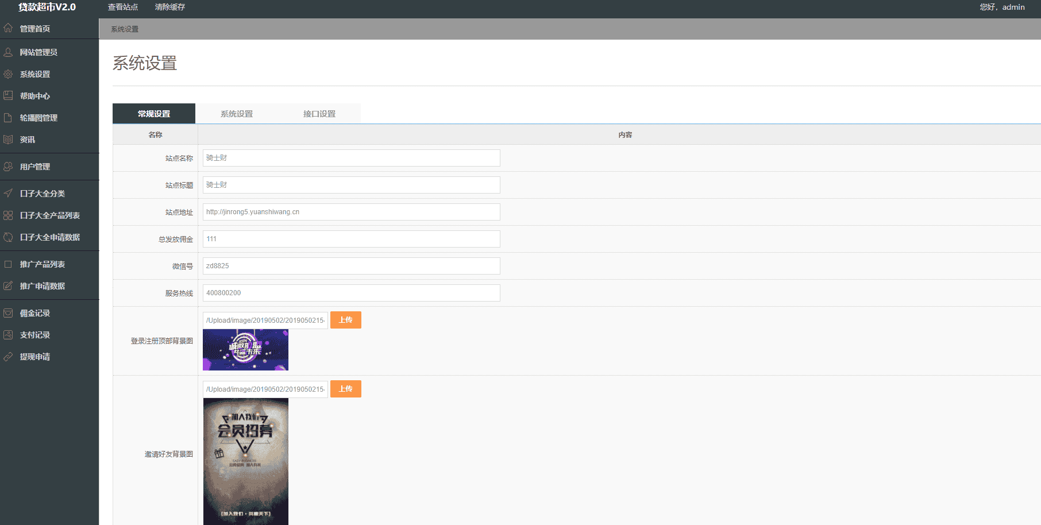Click the circular icon beside 口子大全申请数据
Image resolution: width=1041 pixels, height=525 pixels.
[8, 237]
